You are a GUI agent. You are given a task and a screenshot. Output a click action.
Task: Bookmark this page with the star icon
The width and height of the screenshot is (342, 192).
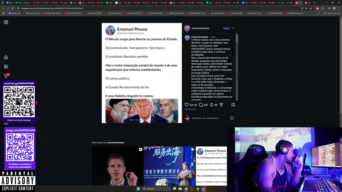(310, 8)
